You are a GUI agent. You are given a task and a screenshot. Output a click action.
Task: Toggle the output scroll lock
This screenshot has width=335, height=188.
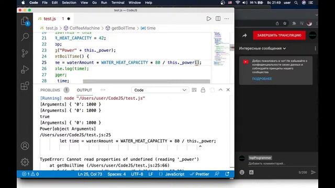203,90
